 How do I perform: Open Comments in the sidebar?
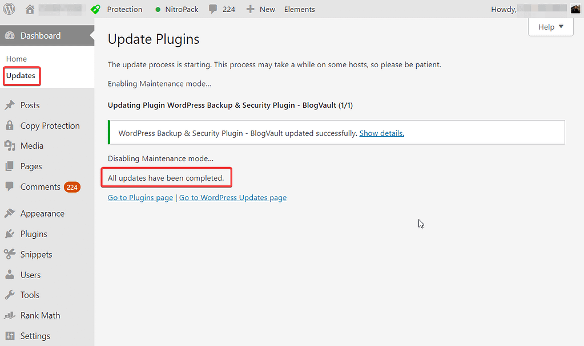coord(40,187)
